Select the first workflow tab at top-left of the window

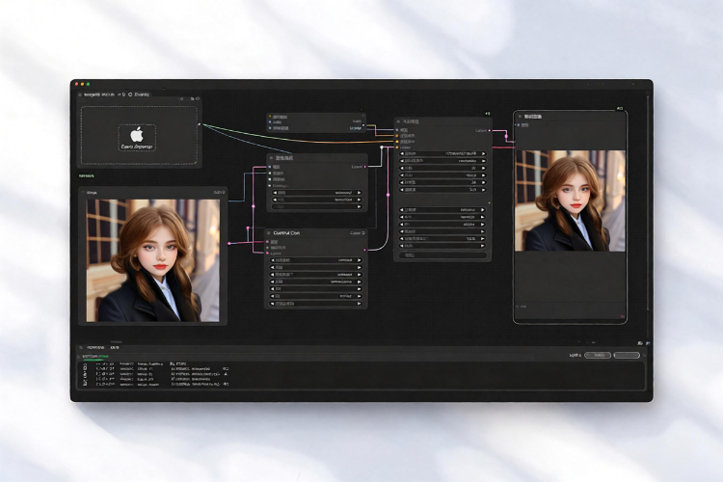98,94
